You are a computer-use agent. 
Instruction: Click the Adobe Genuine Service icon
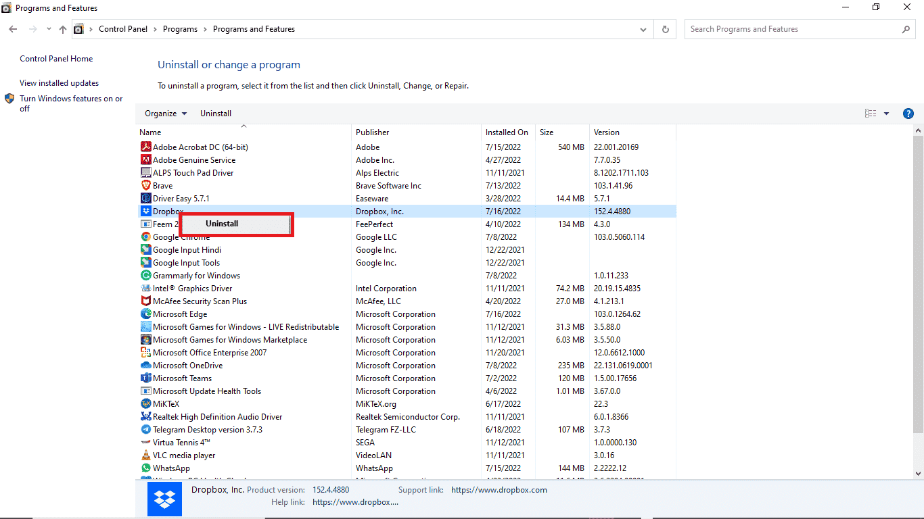click(145, 159)
